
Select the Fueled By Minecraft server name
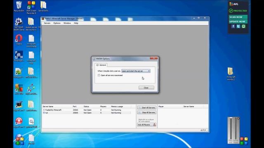(53, 110)
